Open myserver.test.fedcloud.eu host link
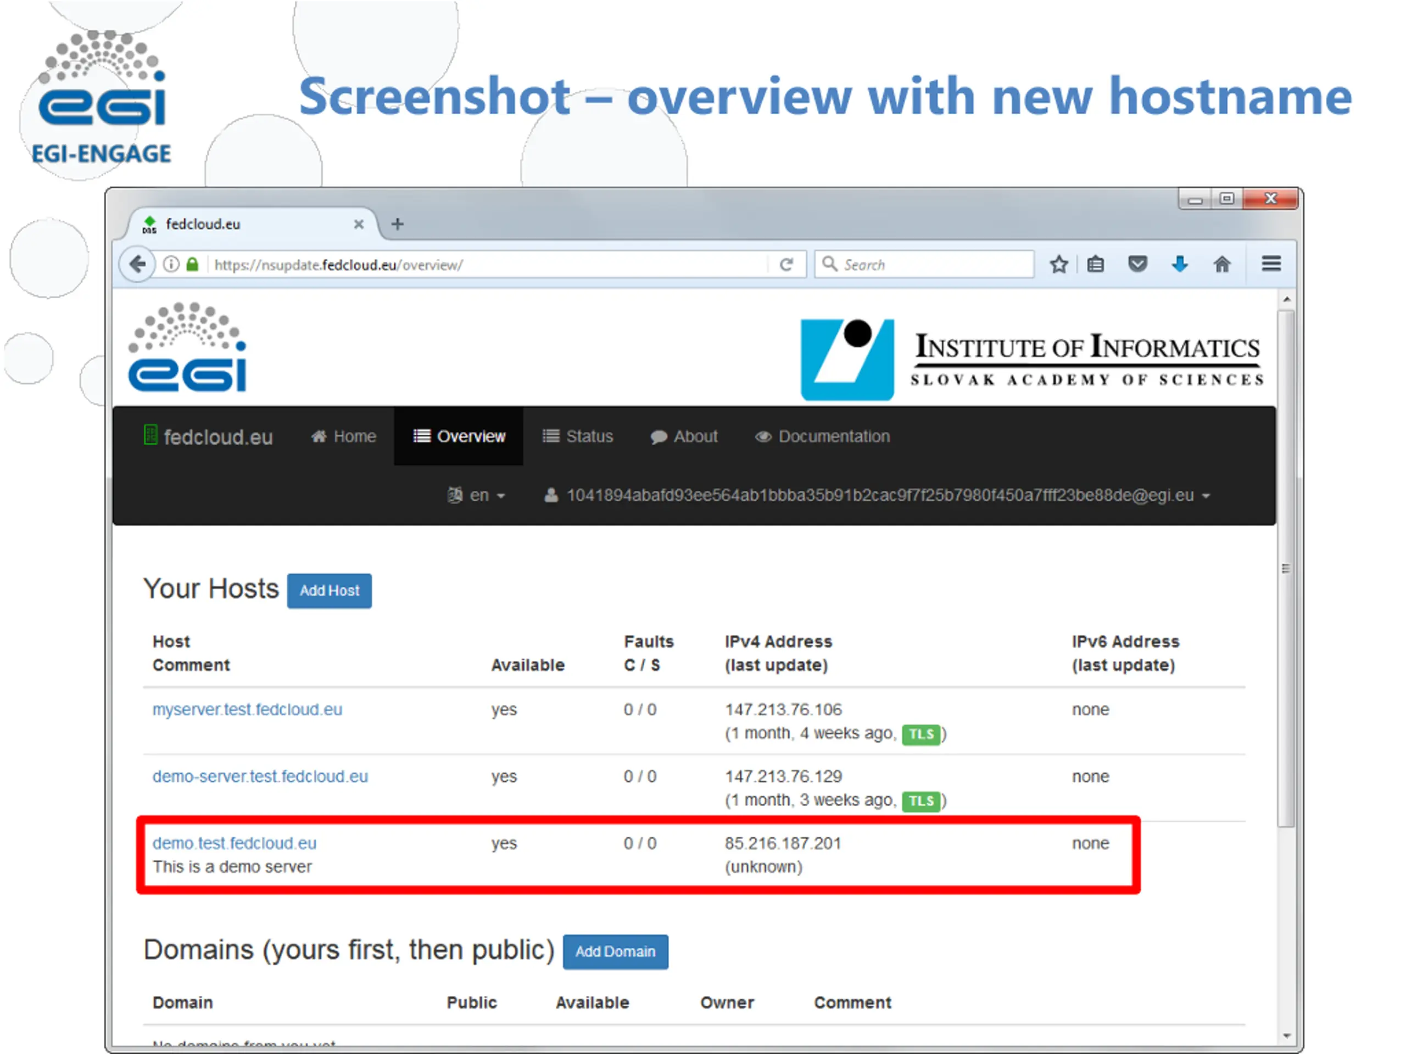 (x=247, y=710)
